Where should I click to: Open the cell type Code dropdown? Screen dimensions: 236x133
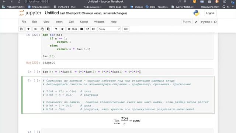[x=109, y=29]
